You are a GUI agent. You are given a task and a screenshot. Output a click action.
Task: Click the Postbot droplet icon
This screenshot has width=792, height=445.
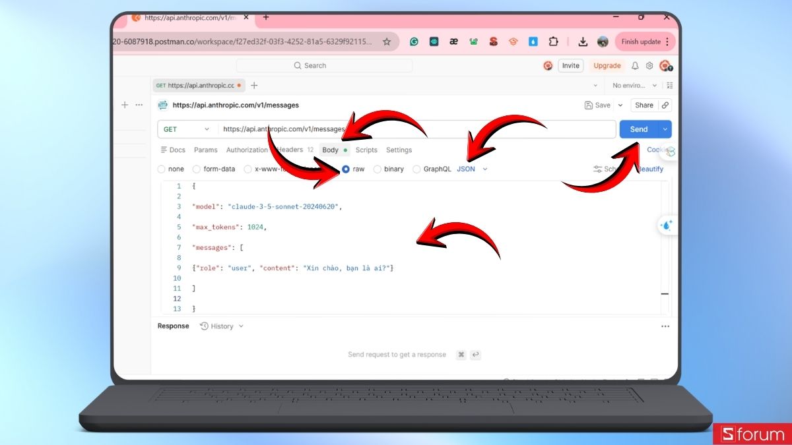coord(667,225)
